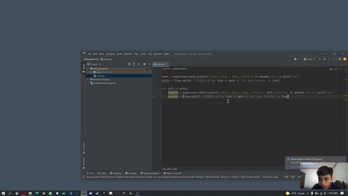
Task: Open the Terminal tool window
Action: point(131,173)
